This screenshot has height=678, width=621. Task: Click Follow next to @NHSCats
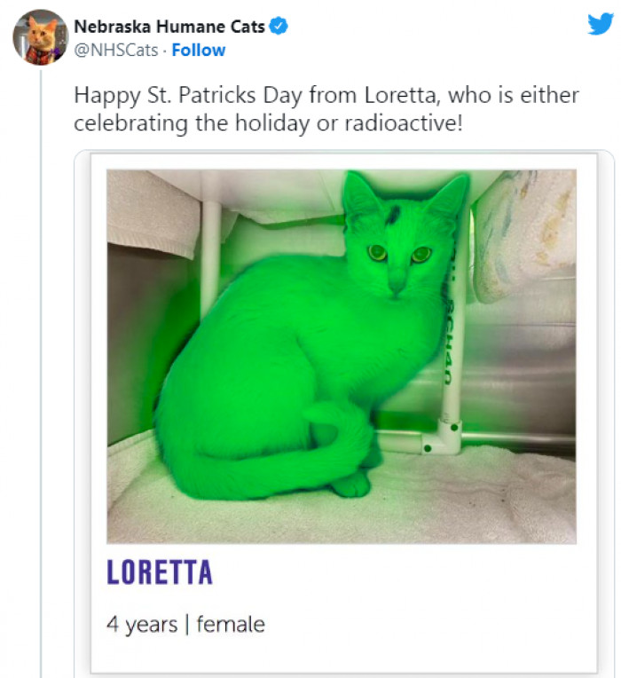click(199, 51)
